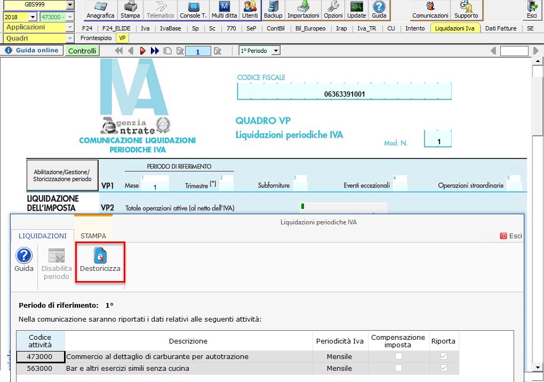Open the 473000 activity dropdown
The width and height of the screenshot is (544, 382).
pos(70,17)
